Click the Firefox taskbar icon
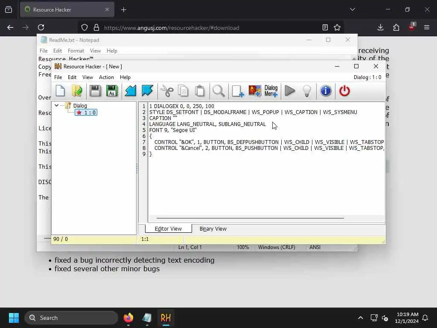The width and height of the screenshot is (437, 328). point(128,318)
